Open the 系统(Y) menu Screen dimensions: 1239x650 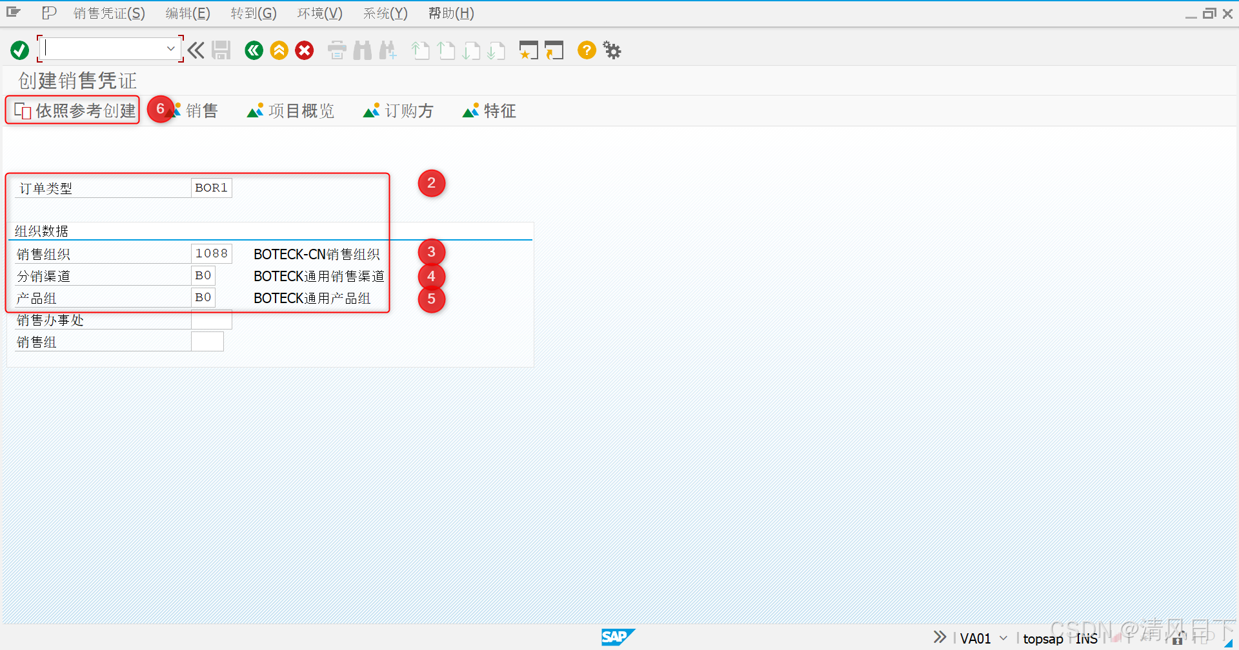385,14
